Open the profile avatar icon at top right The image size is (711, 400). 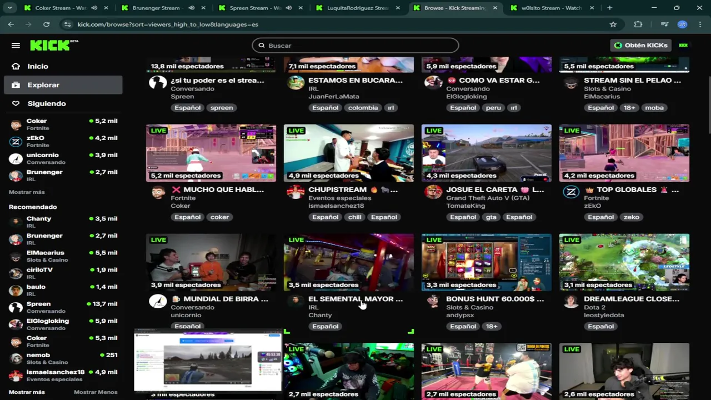pos(683,46)
